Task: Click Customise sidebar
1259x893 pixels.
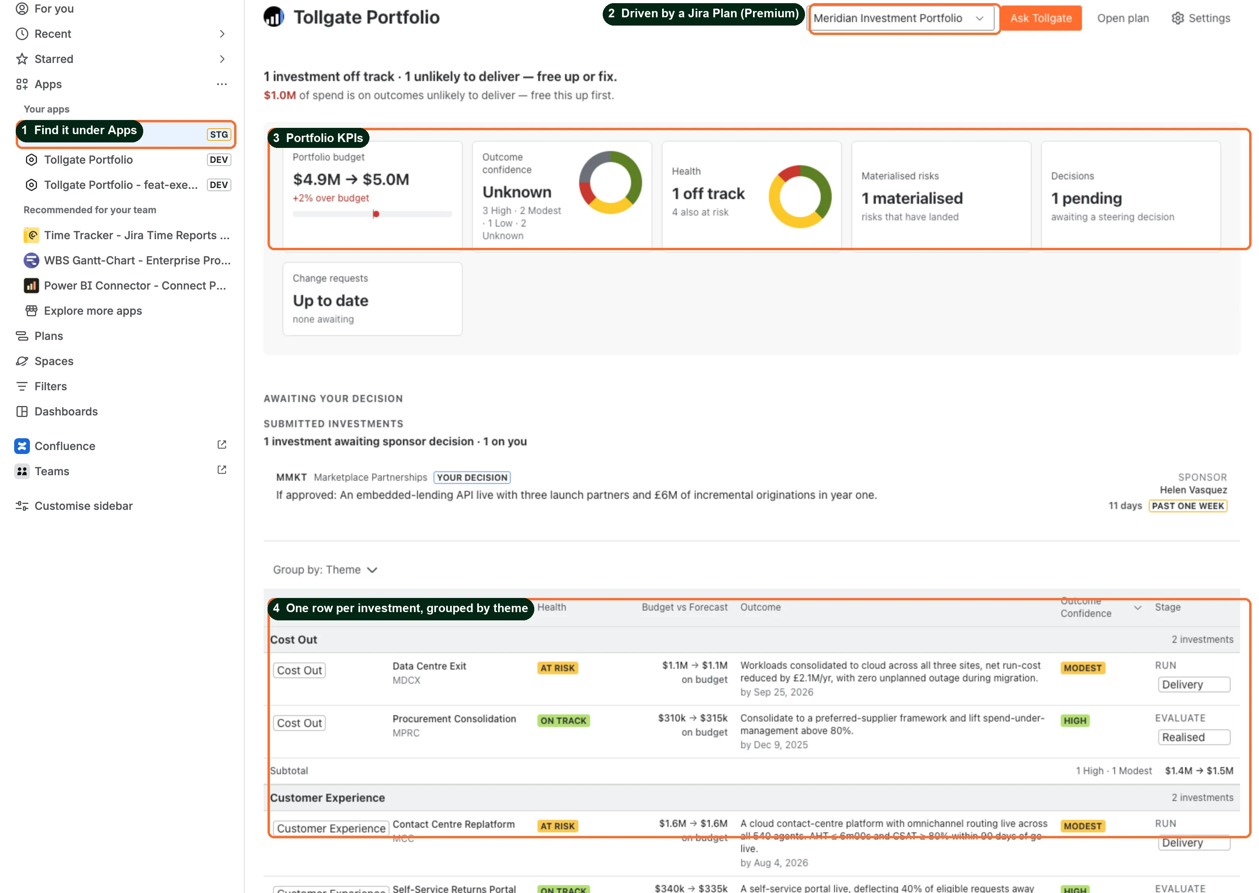Action: coord(83,506)
